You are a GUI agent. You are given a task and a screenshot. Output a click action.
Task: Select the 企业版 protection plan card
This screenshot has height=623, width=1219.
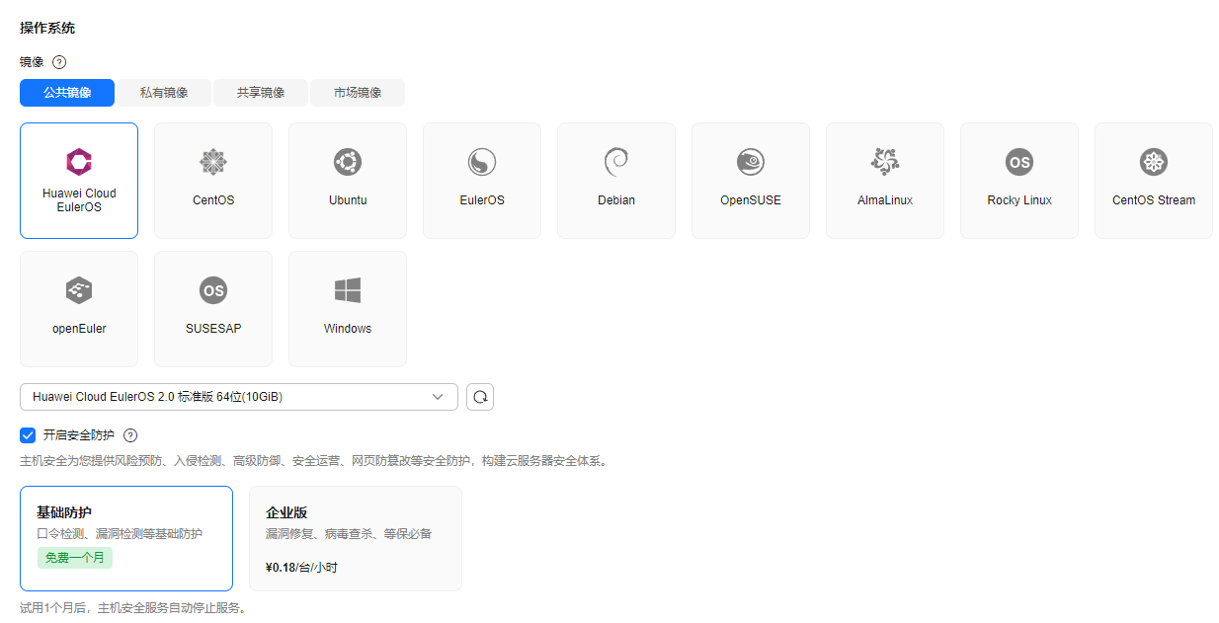356,538
